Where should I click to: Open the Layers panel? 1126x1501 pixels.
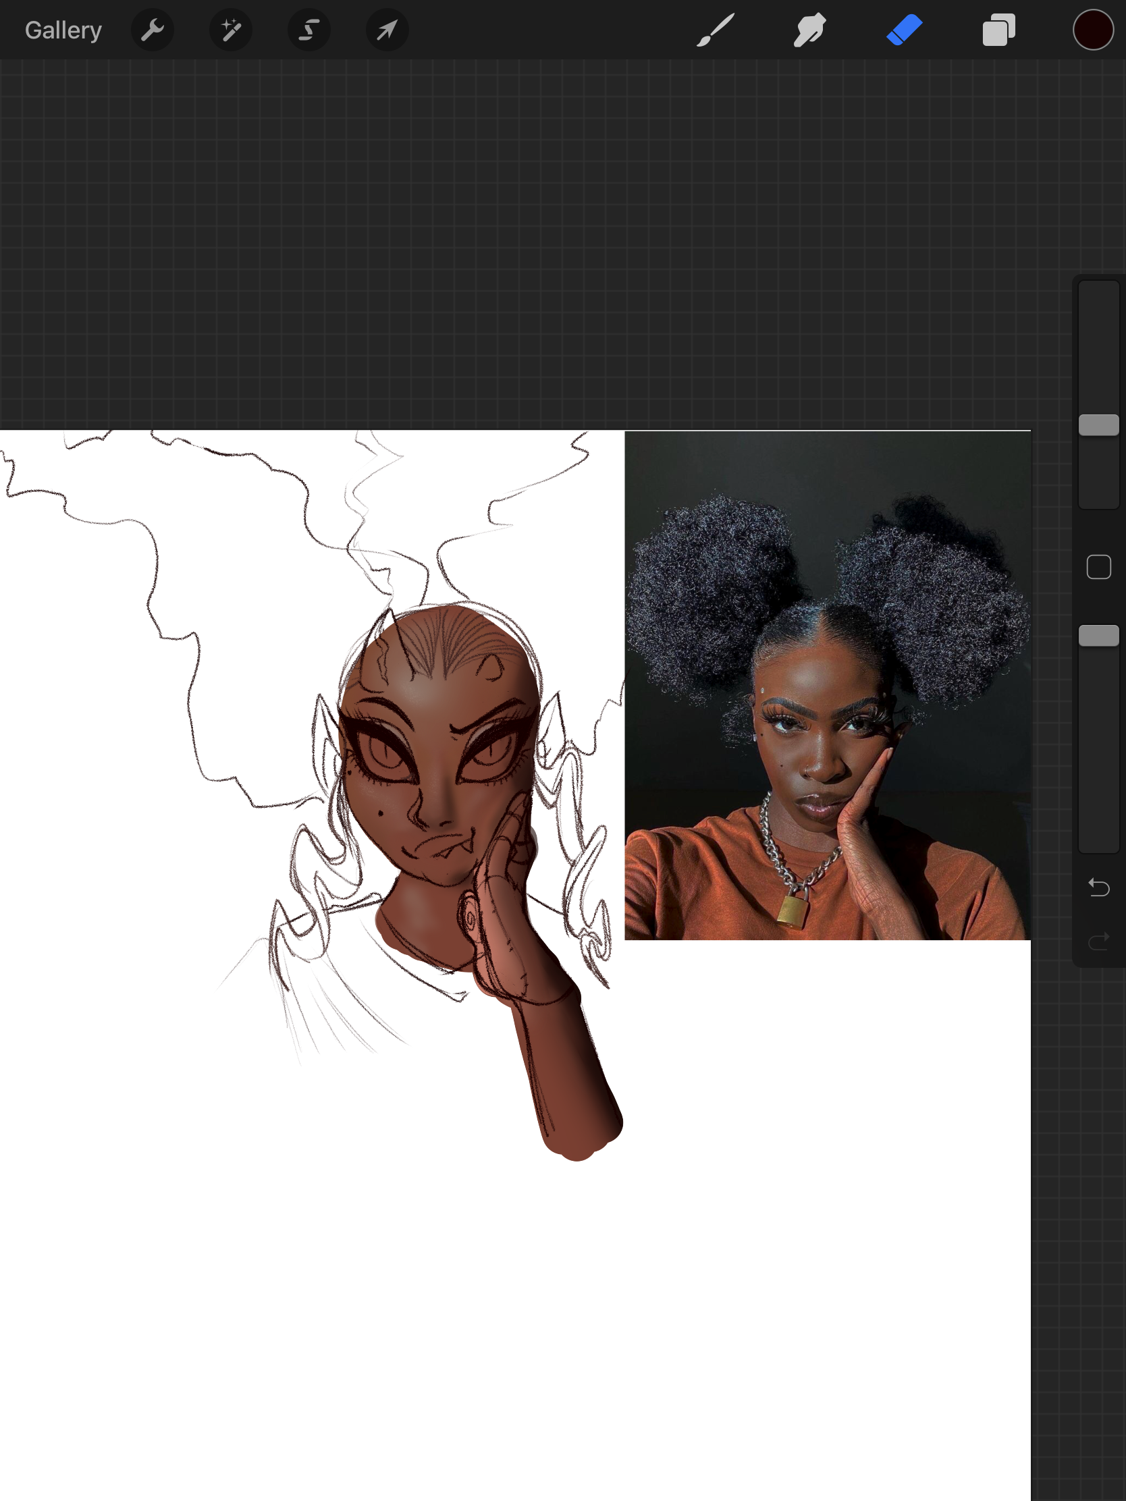click(x=998, y=30)
